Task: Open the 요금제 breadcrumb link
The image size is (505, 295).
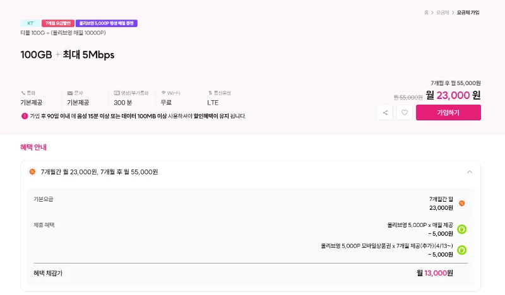Action: [443, 13]
